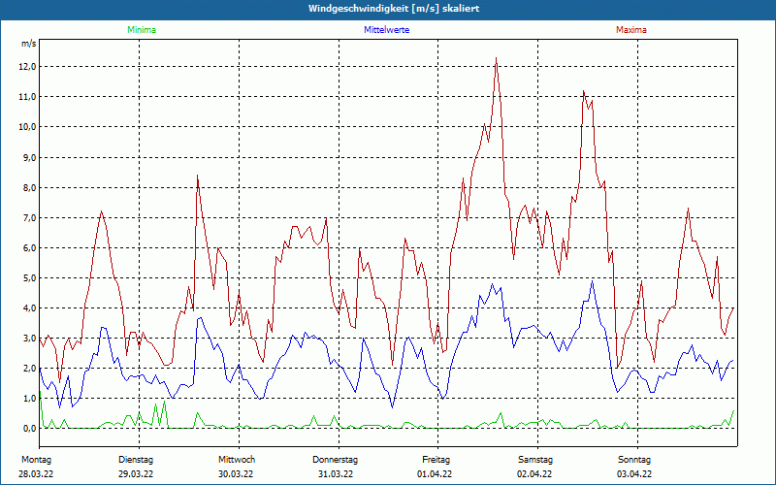Click the Mittelwerte legend label
This screenshot has width=776, height=485.
386,30
